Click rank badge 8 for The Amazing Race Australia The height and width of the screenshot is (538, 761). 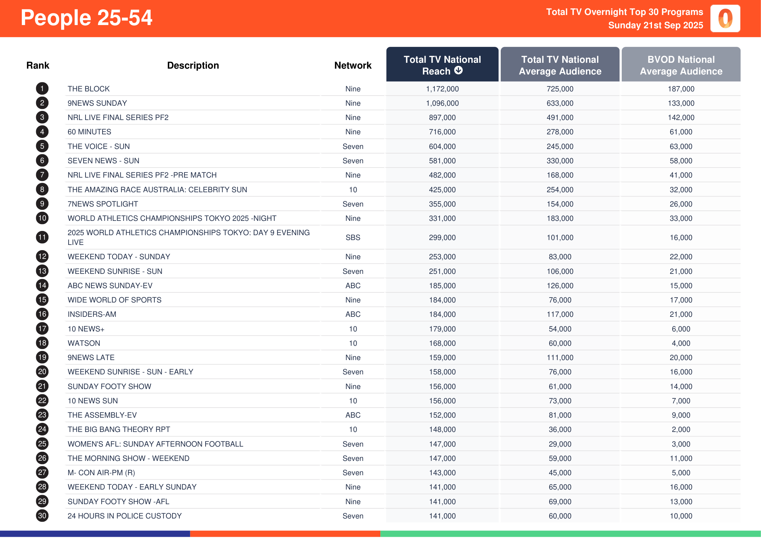[42, 190]
